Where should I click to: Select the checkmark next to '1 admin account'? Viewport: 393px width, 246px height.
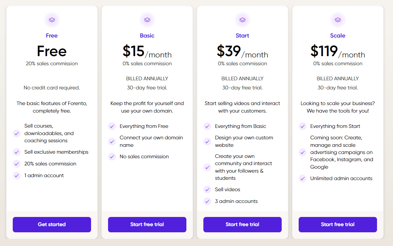click(x=17, y=176)
